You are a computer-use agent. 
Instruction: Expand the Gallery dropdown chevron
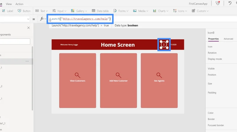tap(86, 11)
